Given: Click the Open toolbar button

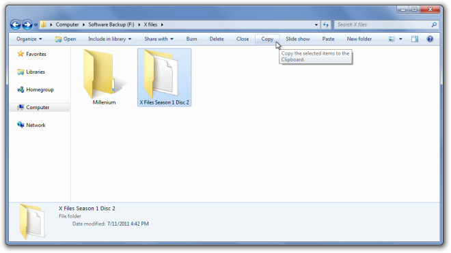Looking at the screenshot, I should click(66, 39).
